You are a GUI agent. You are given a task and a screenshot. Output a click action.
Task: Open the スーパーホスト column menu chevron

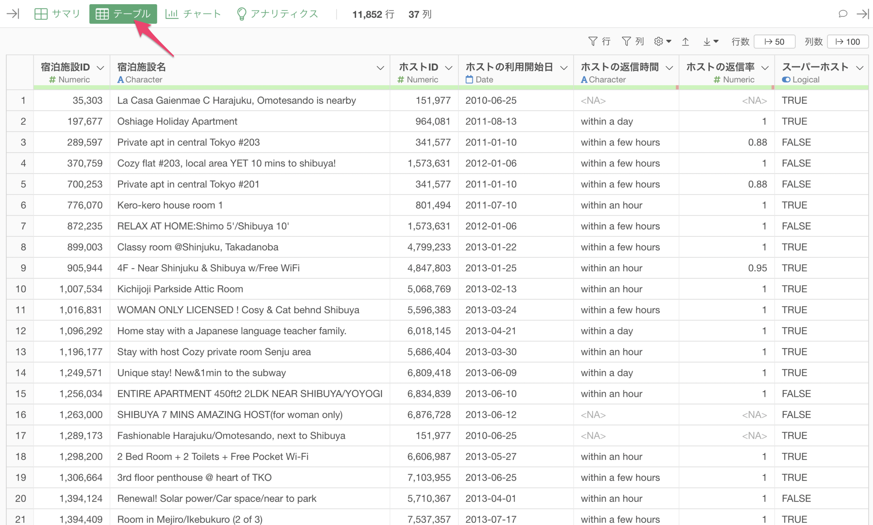tap(860, 67)
